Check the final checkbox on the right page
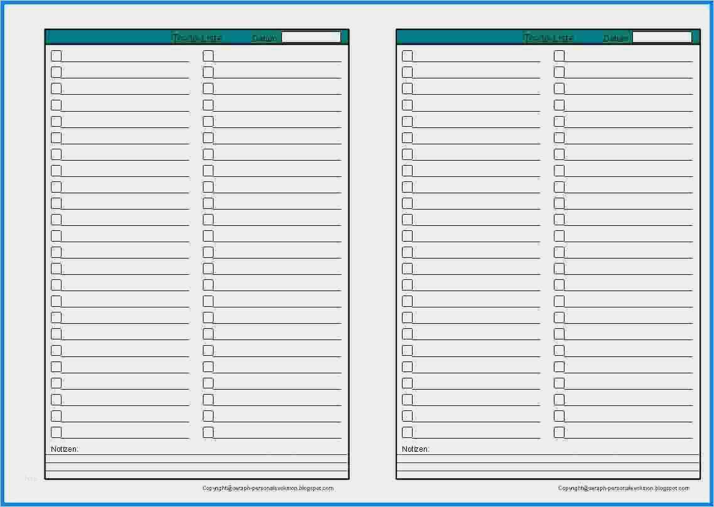 coord(559,432)
